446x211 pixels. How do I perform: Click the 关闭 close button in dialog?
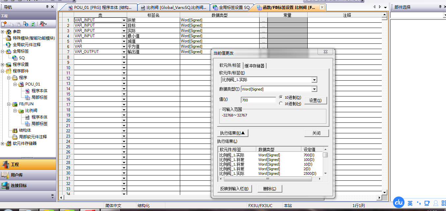click(x=316, y=133)
